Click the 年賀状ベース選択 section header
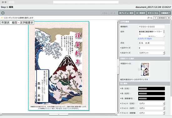Viewport: 172px width, 118px height. click(x=145, y=59)
